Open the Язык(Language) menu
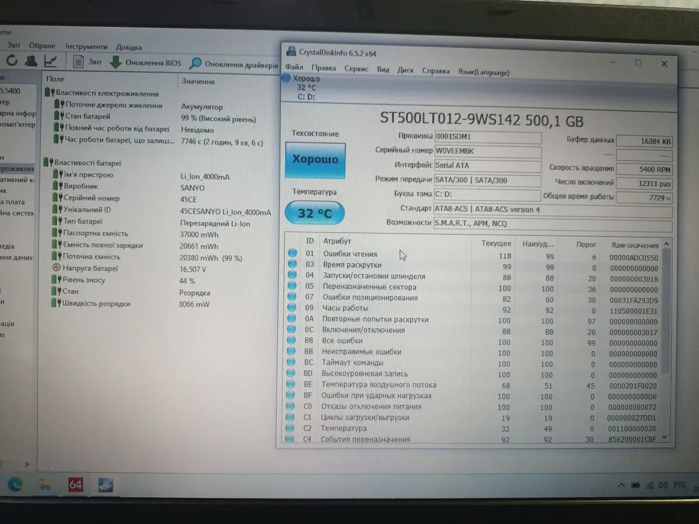The width and height of the screenshot is (699, 524). [483, 72]
